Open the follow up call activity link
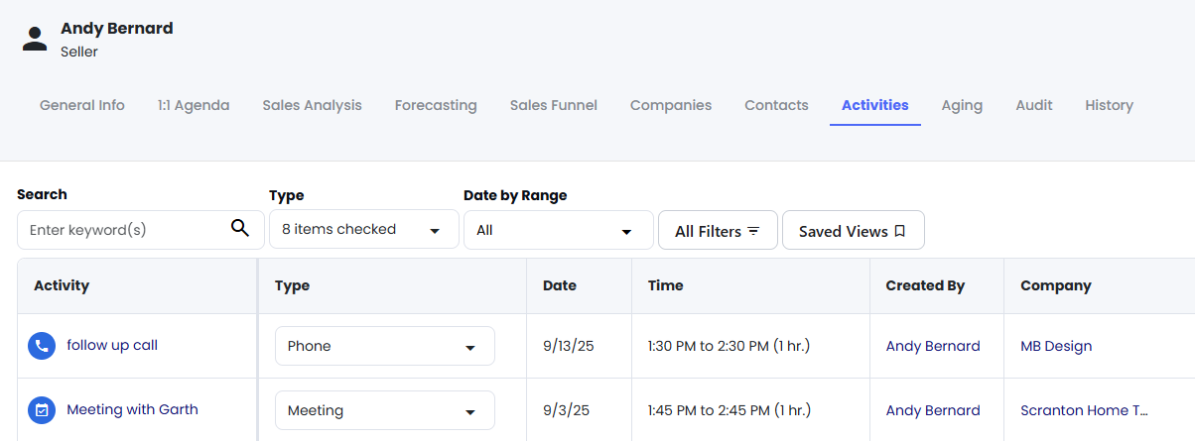 point(112,345)
